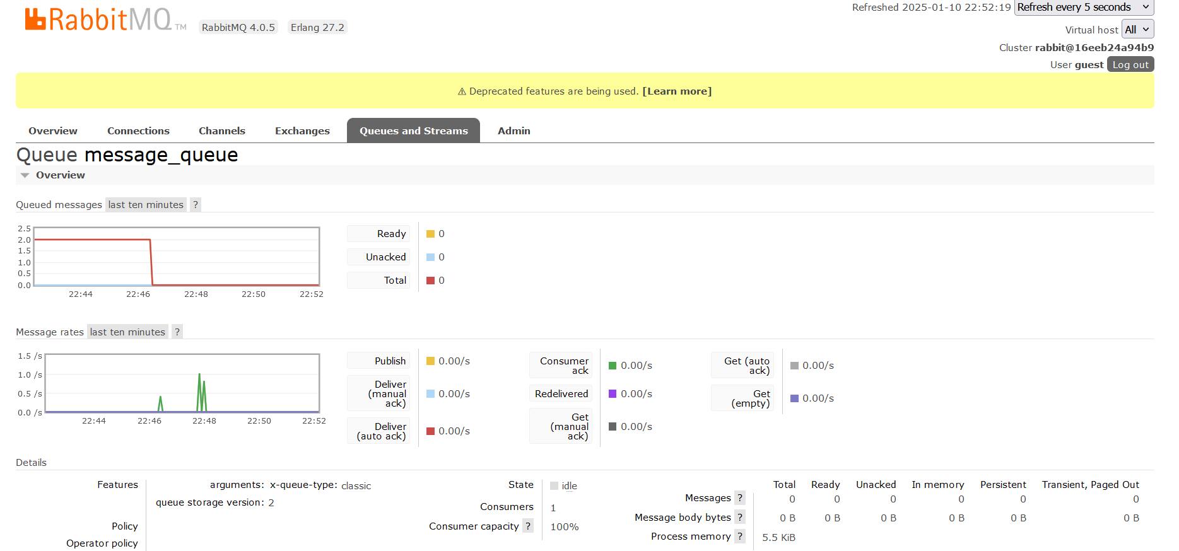This screenshot has height=551, width=1179.
Task: Click the purple Redelivered swatch
Action: pyautogui.click(x=613, y=394)
